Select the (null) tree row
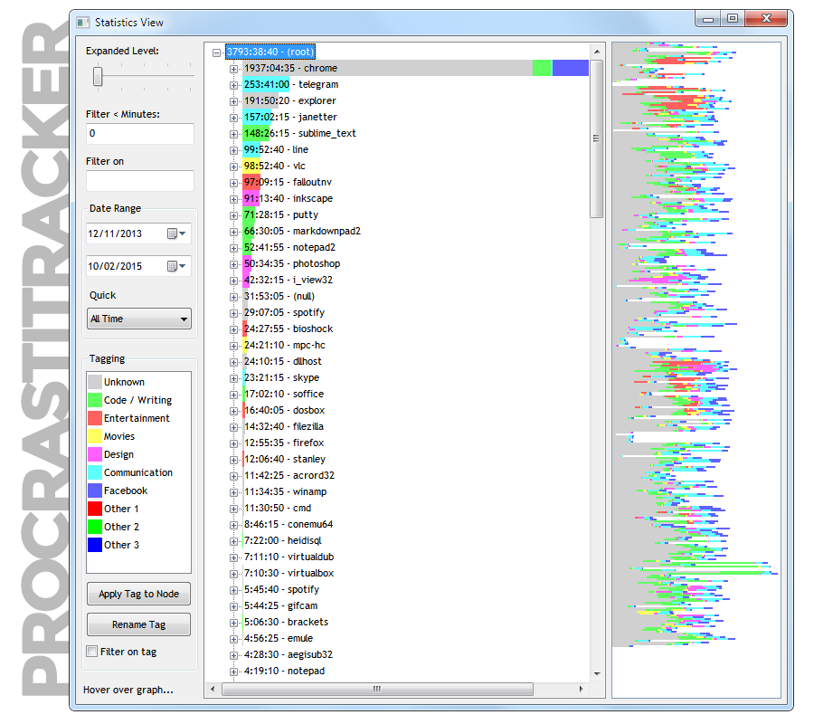This screenshot has width=814, height=724. 279,297
